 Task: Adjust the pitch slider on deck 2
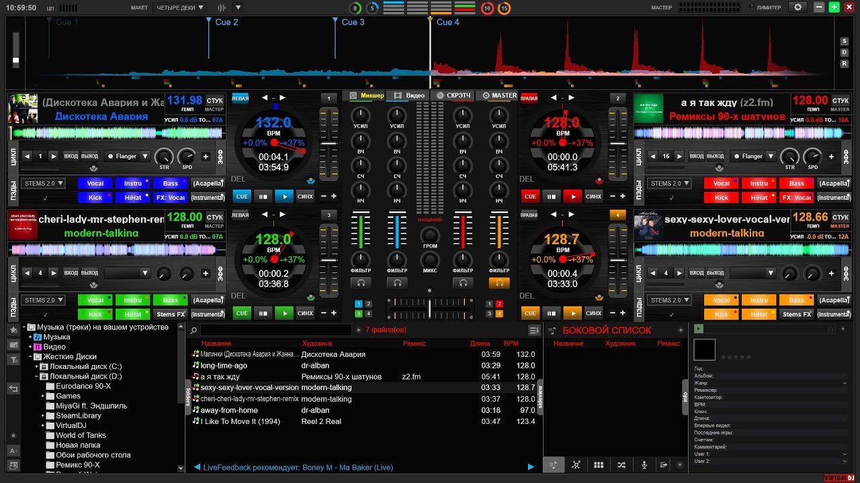tap(617, 143)
